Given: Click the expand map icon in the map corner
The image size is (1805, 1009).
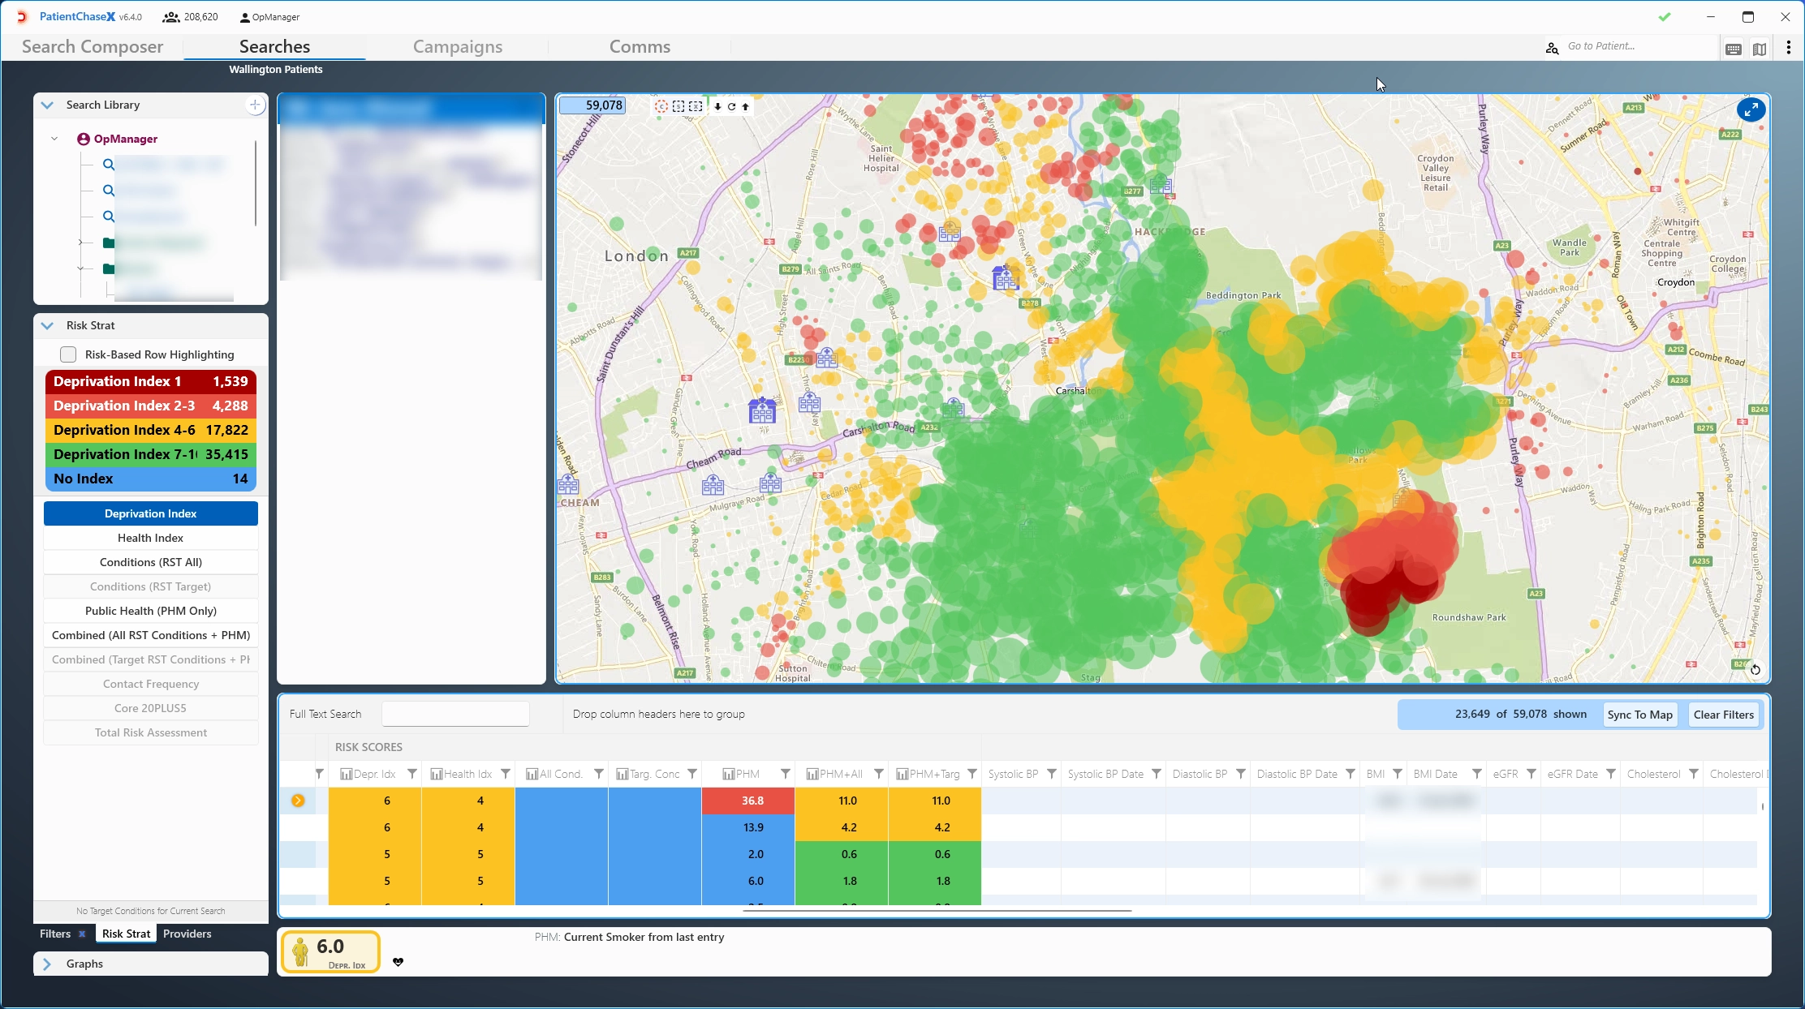Looking at the screenshot, I should tap(1751, 109).
